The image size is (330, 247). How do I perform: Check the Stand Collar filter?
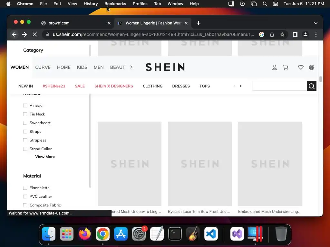click(x=25, y=149)
